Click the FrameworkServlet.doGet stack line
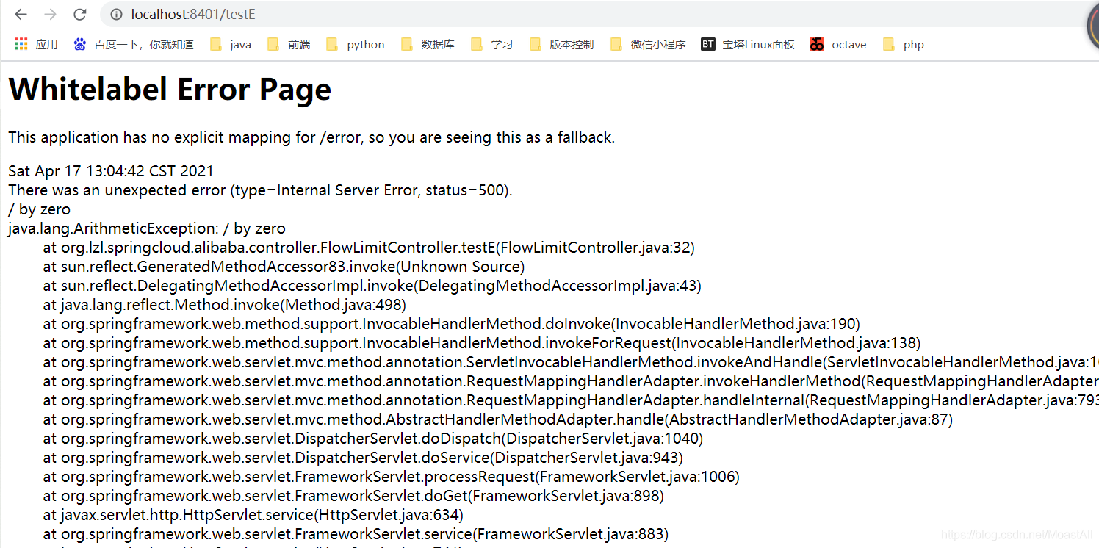1099x548 pixels. pyautogui.click(x=353, y=496)
